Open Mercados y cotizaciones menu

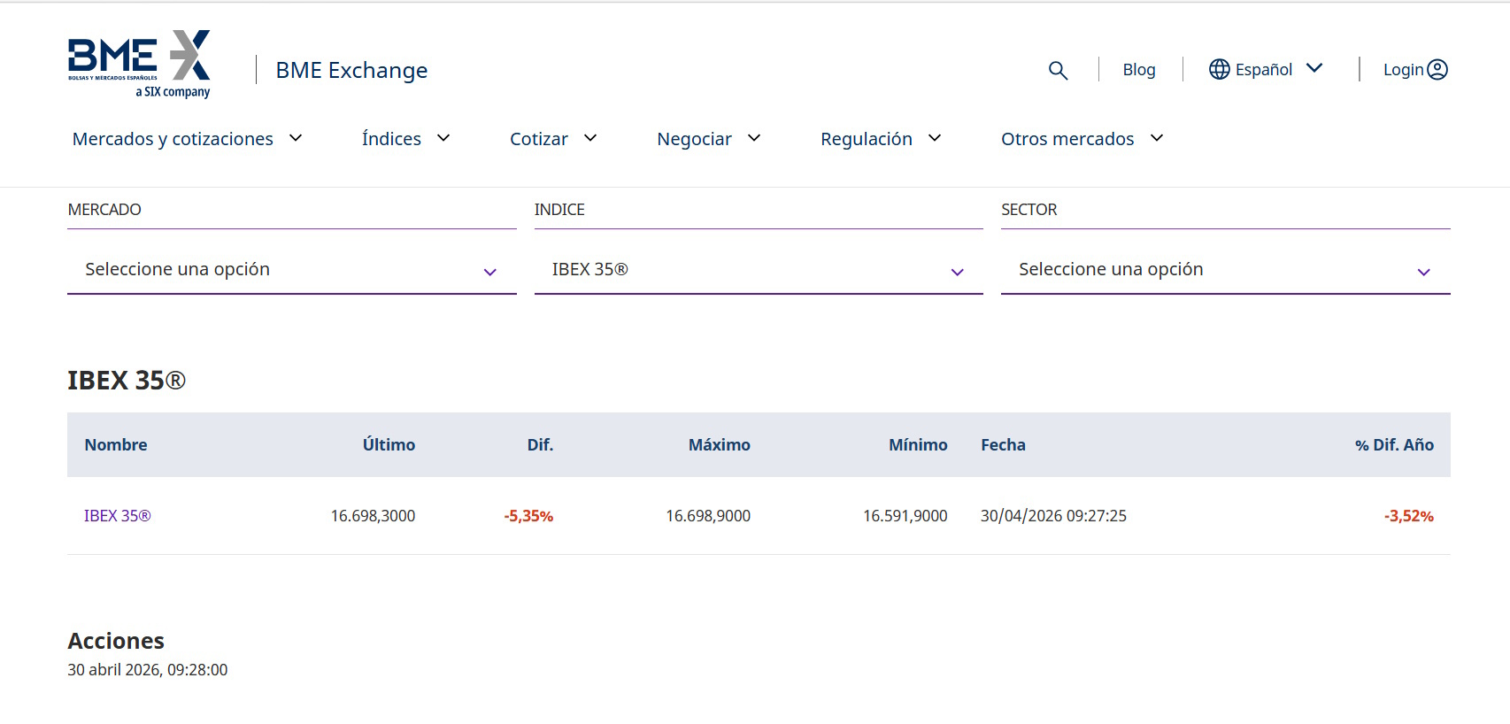[187, 139]
